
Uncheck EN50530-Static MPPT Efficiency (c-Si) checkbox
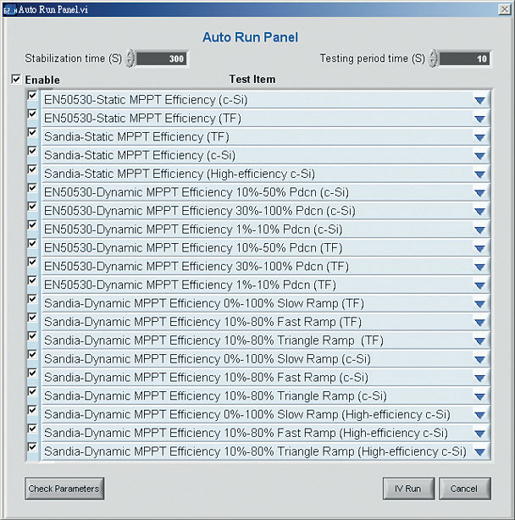click(32, 96)
